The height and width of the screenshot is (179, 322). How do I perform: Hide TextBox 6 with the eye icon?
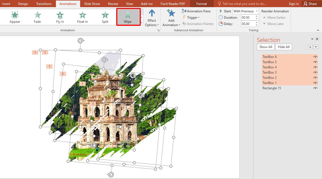coord(315,57)
